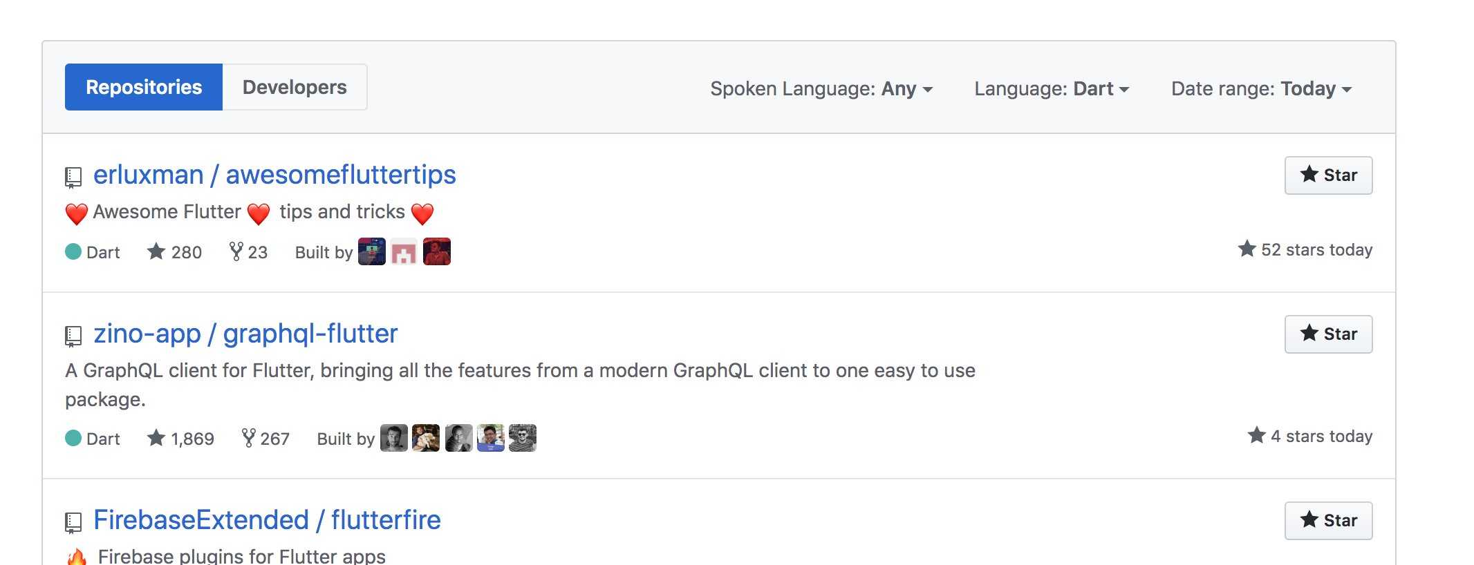Click first contributor avatar of awesomefluttertips
Viewport: 1474px width, 565px height.
372,251
